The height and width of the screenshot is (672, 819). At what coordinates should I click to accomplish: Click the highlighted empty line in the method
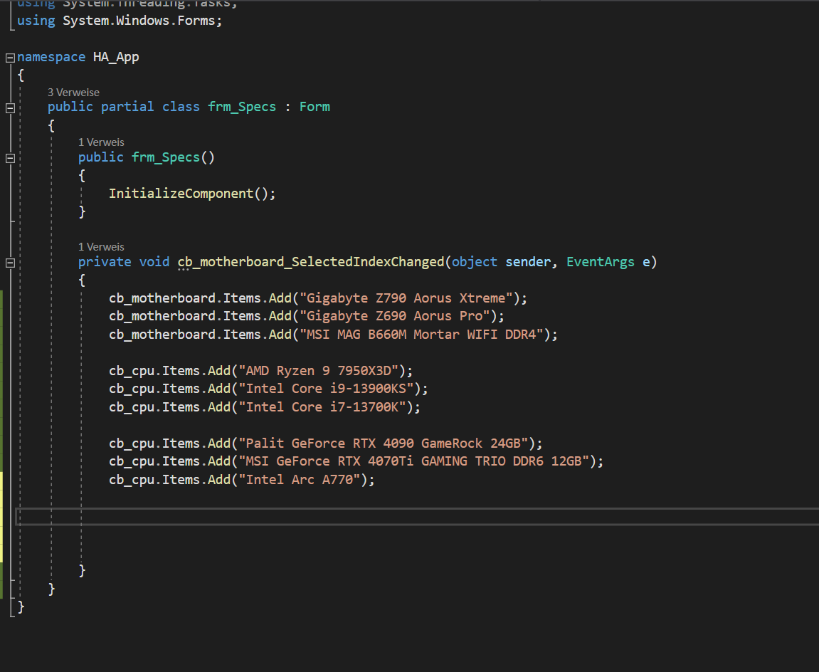(213, 514)
